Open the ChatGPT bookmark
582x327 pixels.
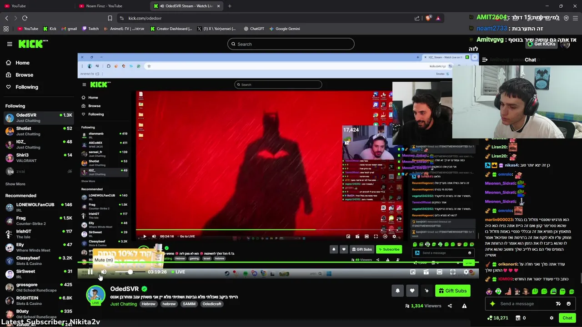(x=254, y=29)
